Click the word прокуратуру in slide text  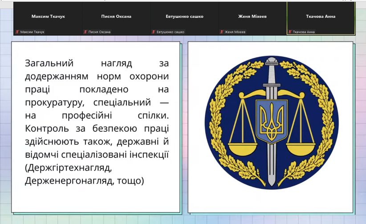(x=55, y=102)
